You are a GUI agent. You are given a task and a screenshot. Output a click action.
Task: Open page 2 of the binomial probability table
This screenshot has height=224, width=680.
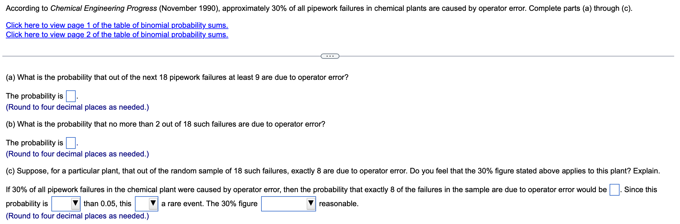tap(117, 35)
